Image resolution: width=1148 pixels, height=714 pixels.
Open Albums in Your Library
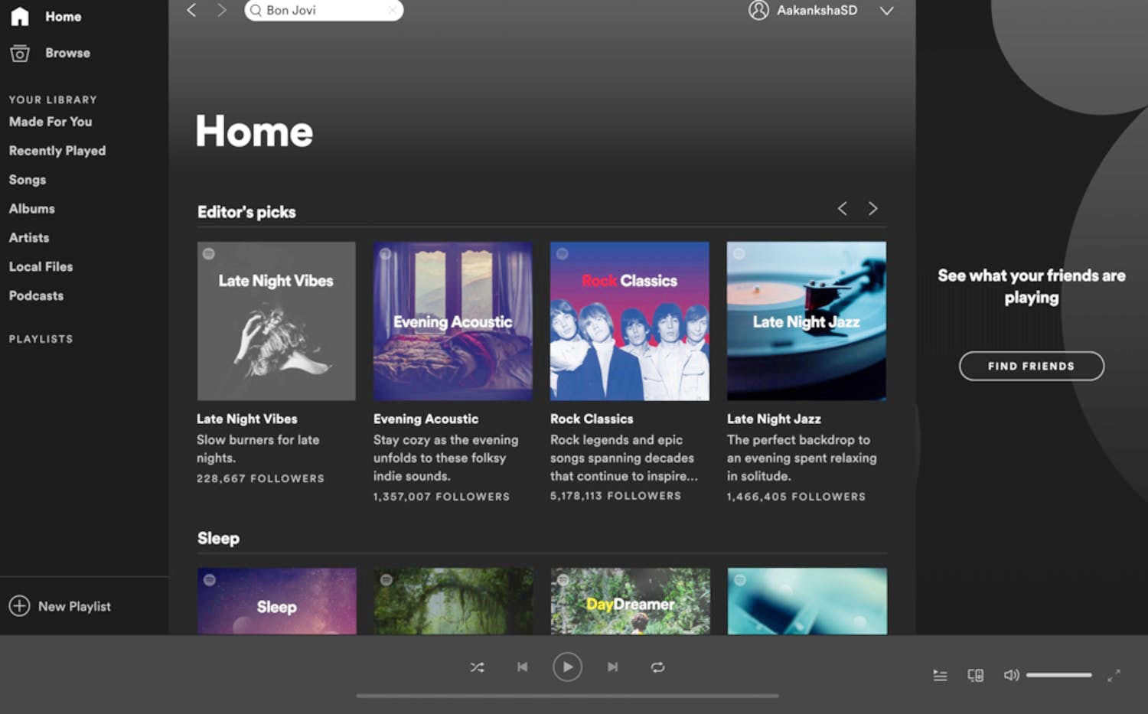(x=31, y=209)
